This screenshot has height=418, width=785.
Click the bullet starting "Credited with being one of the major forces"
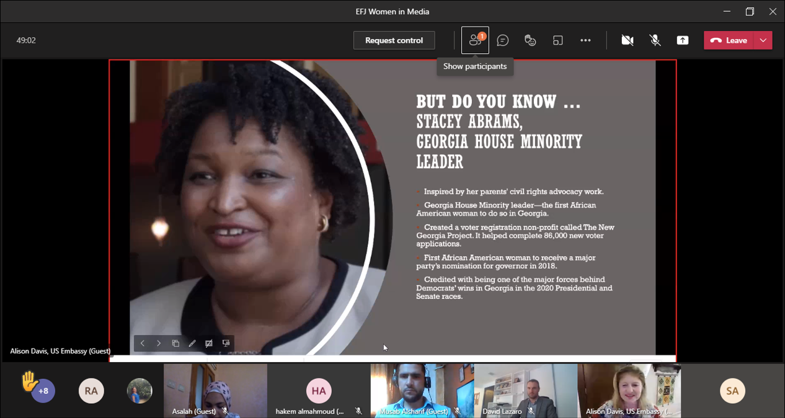[514, 288]
